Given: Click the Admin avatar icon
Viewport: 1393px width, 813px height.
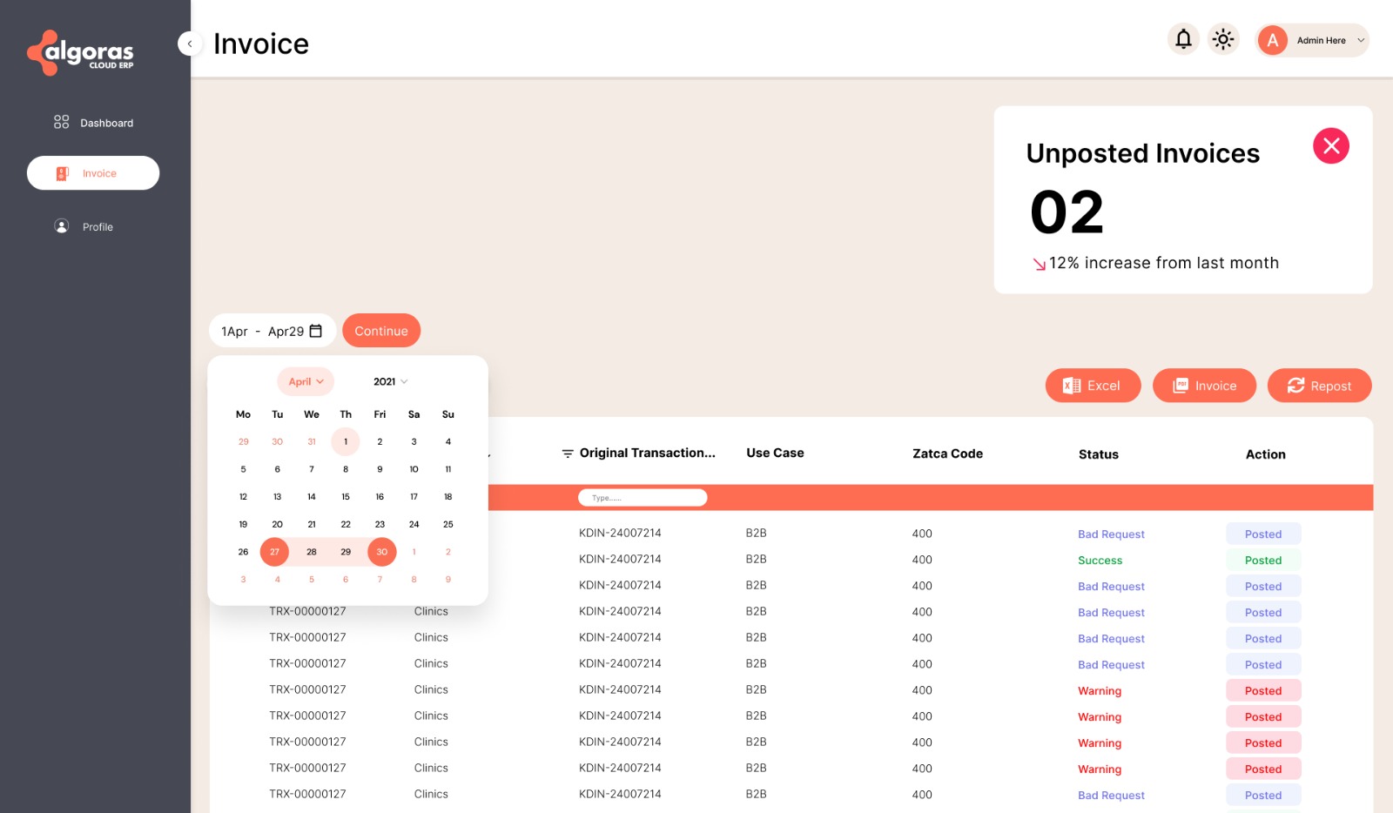Looking at the screenshot, I should point(1273,40).
